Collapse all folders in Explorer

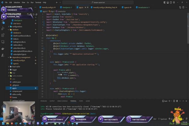[x=36, y=14]
